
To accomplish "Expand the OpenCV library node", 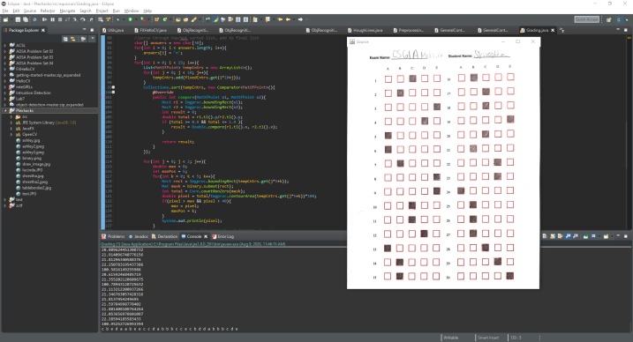I will pyautogui.click(x=11, y=134).
